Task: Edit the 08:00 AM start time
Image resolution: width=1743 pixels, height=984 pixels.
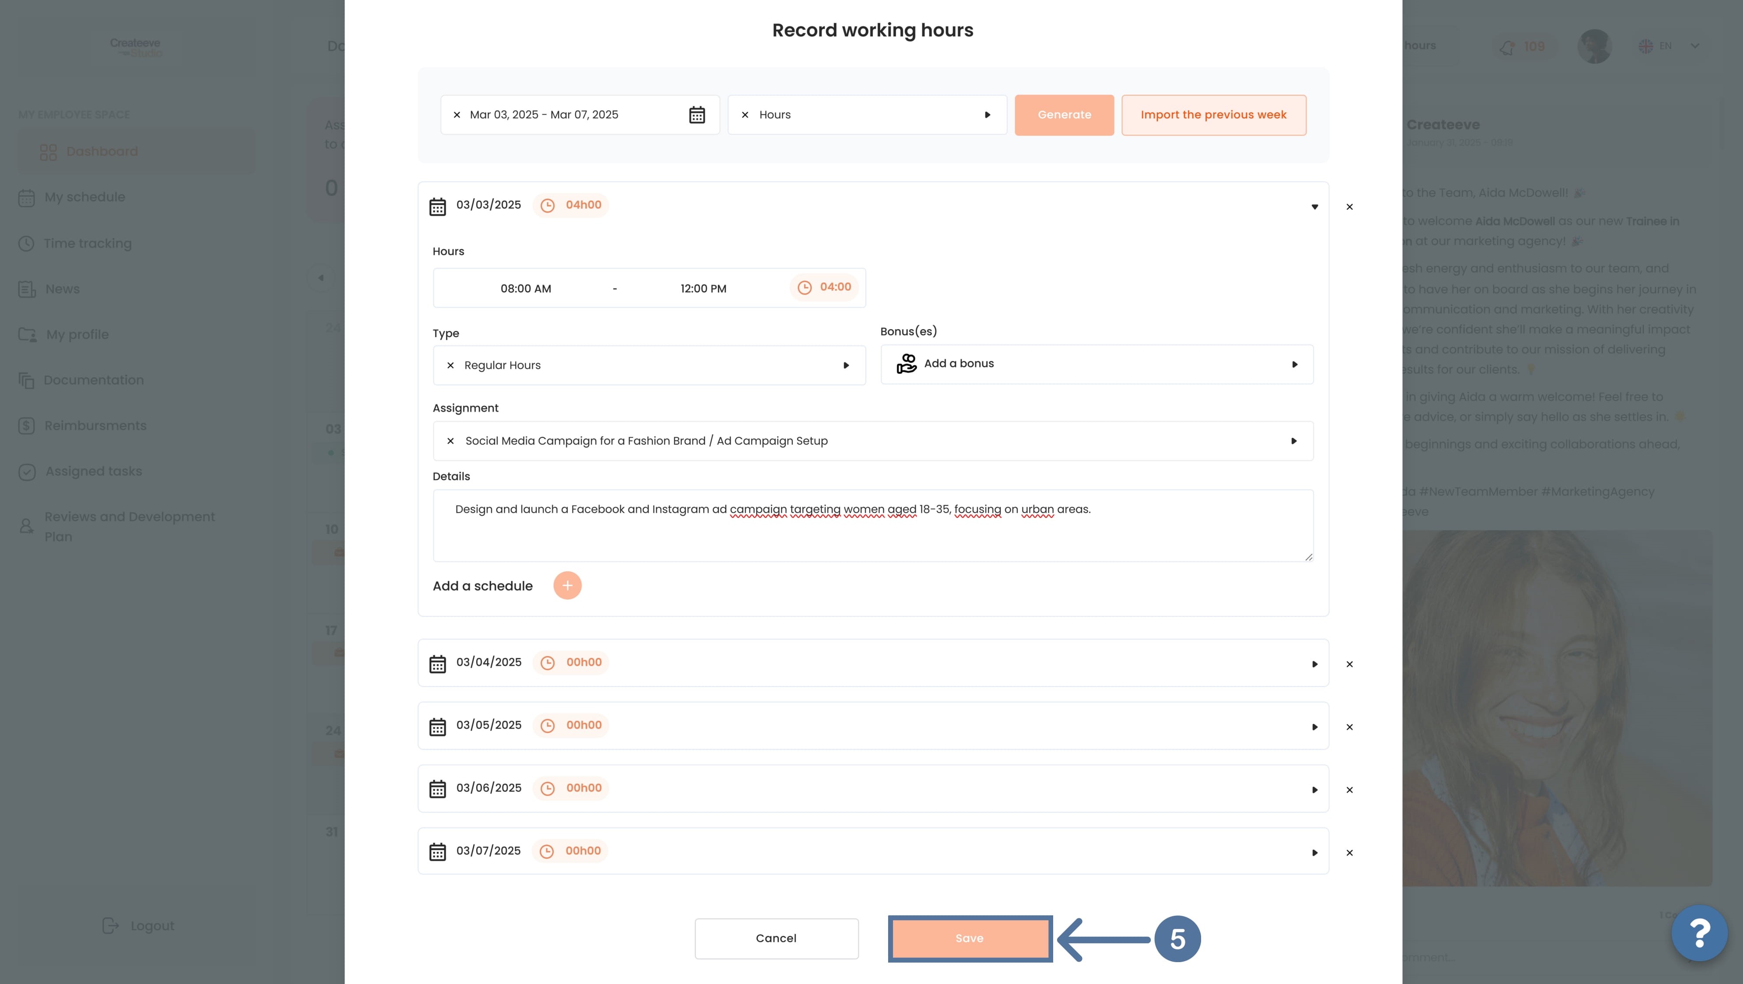Action: pyautogui.click(x=526, y=289)
